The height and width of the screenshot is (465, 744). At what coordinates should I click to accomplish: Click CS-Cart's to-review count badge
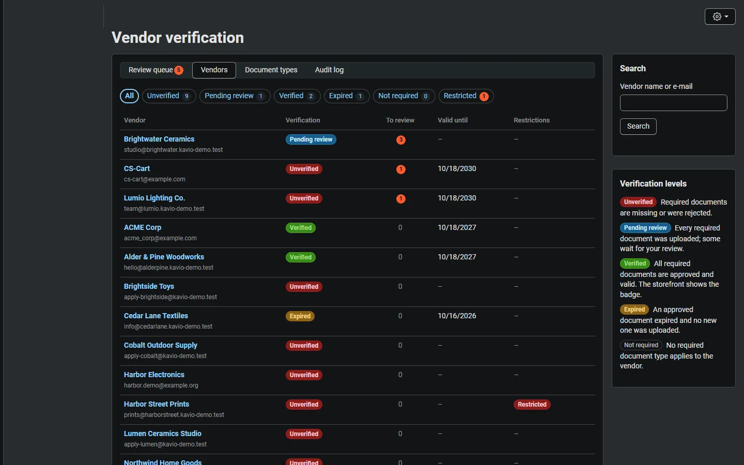pyautogui.click(x=400, y=169)
